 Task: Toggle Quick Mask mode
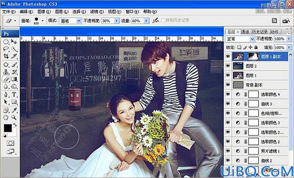(x=10, y=143)
